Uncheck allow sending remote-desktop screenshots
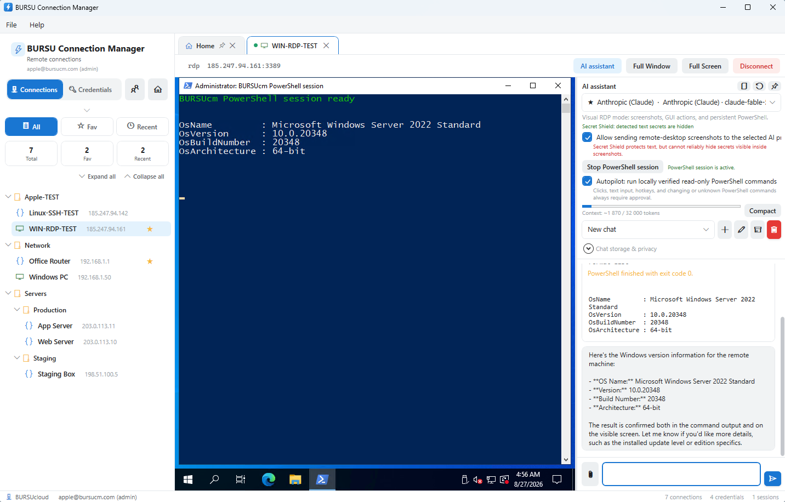This screenshot has width=785, height=502. pyautogui.click(x=587, y=138)
